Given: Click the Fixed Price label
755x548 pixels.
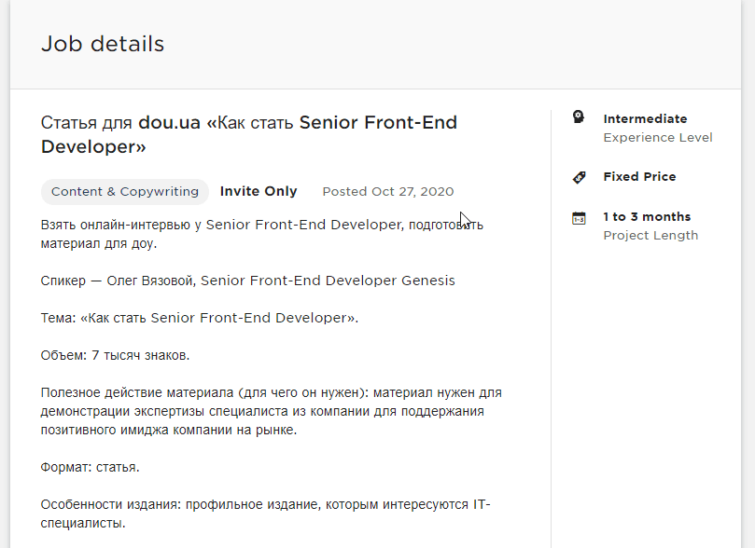Looking at the screenshot, I should pyautogui.click(x=639, y=176).
